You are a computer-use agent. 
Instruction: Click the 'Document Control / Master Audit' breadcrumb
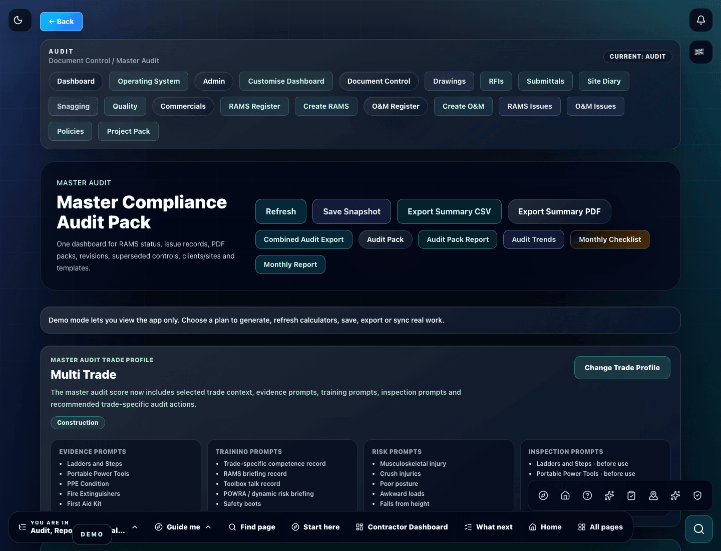pyautogui.click(x=104, y=61)
